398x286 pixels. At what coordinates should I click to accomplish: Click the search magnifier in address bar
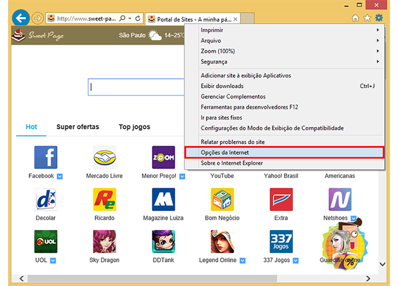pos(123,18)
